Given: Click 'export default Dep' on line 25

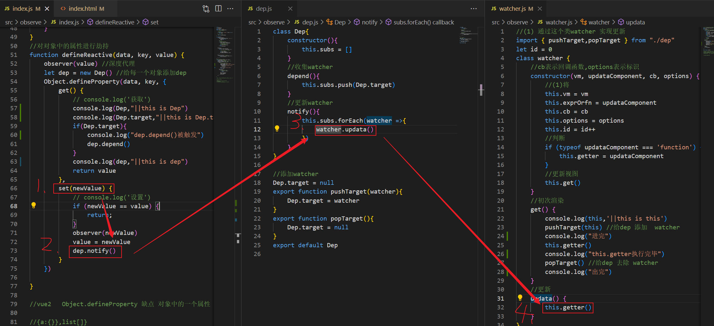Looking at the screenshot, I should coord(305,245).
